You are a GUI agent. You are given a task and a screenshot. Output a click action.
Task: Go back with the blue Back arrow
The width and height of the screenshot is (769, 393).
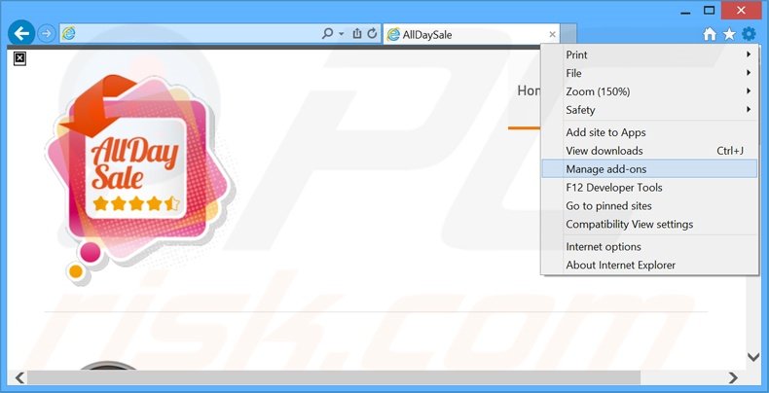(x=21, y=33)
